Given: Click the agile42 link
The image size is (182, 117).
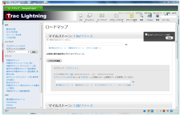Looking at the screenshot, I should point(174,13).
